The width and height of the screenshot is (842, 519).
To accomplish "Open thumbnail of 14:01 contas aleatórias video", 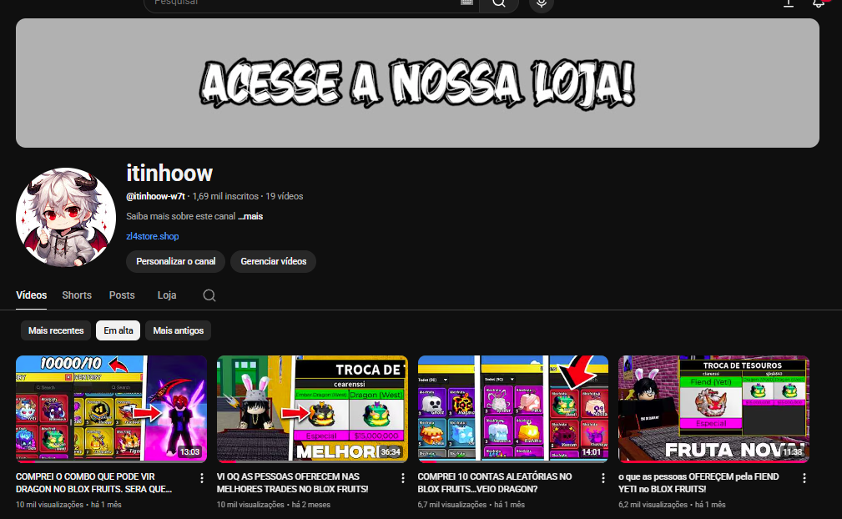I will [x=513, y=408].
